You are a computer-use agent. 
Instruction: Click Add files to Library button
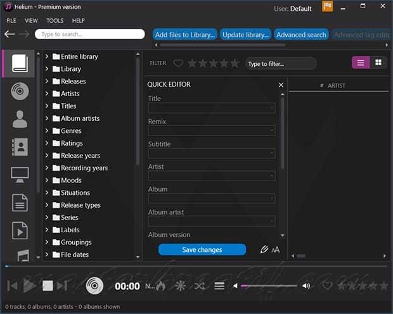click(x=185, y=35)
